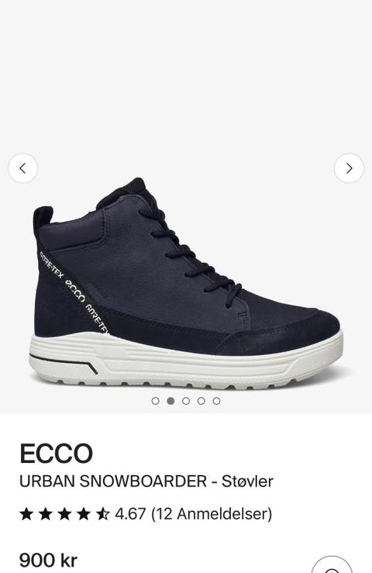The height and width of the screenshot is (573, 372).
Task: Click the 900 kr price
Action: (x=48, y=560)
